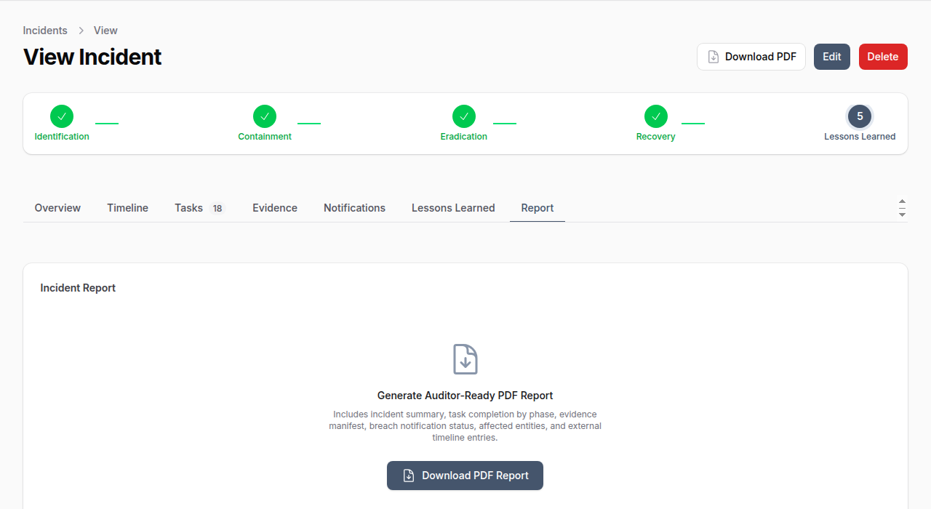Click the Download PDF Report button

click(465, 476)
